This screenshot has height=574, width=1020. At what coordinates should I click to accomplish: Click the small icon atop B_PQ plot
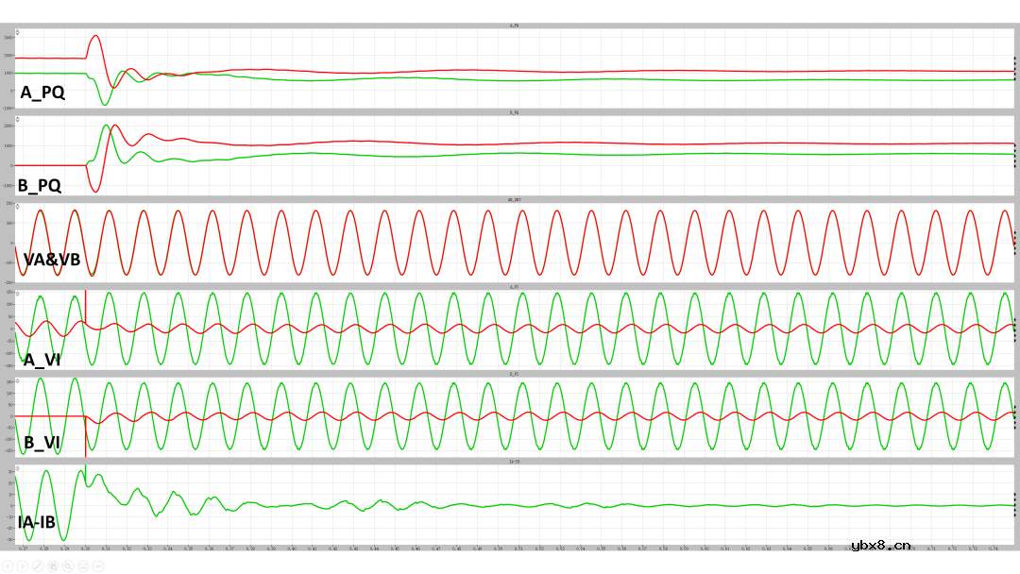click(x=18, y=119)
